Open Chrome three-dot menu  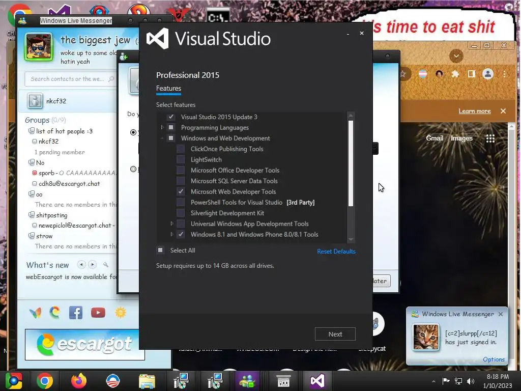[x=504, y=74]
